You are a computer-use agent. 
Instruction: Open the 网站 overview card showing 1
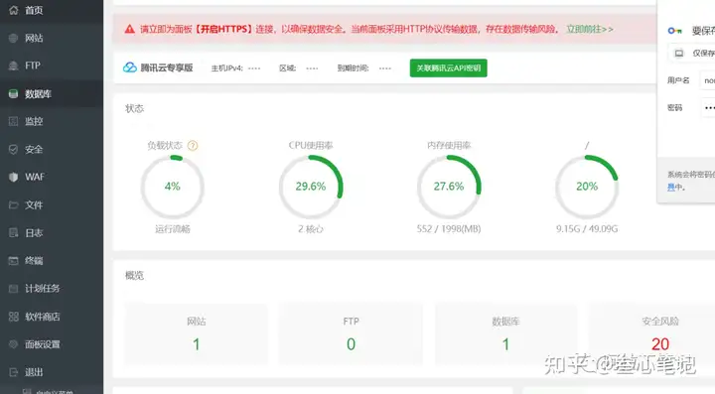point(196,334)
